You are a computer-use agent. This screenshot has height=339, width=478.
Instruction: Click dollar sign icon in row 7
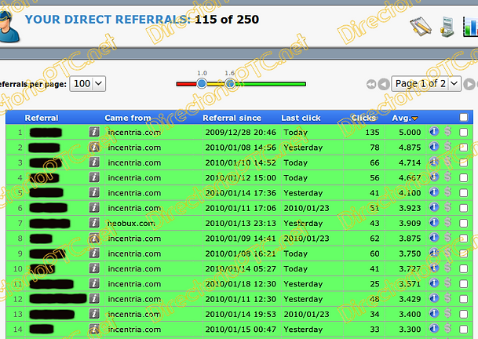[x=448, y=222]
